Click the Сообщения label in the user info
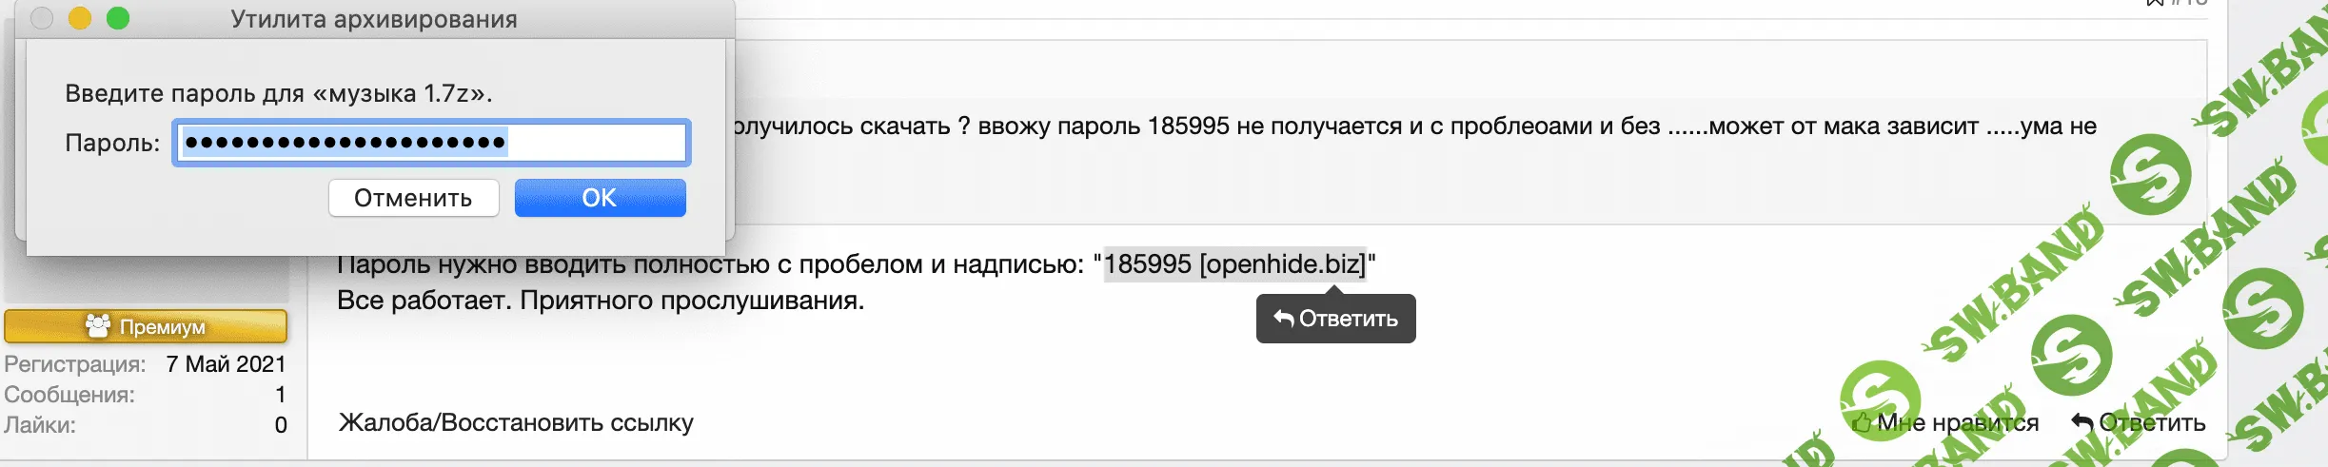This screenshot has width=2328, height=467. click(69, 395)
